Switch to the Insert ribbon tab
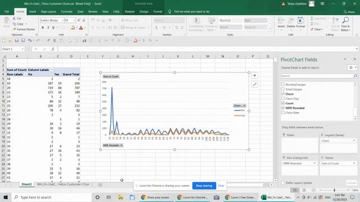Image resolution: width=360 pixels, height=202 pixels. point(33,11)
